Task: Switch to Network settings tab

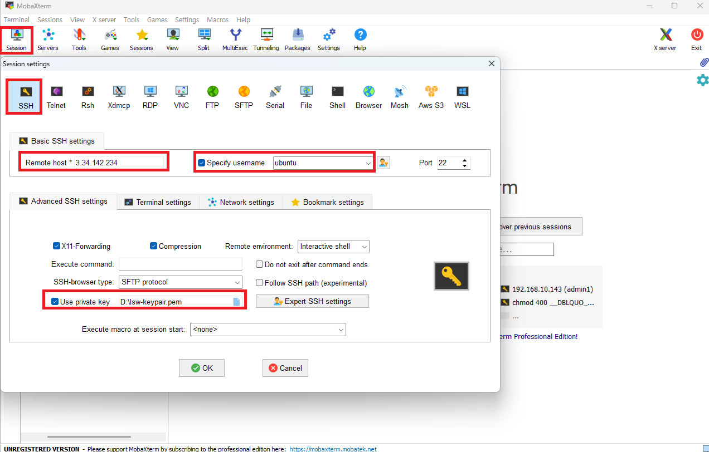Action: coord(241,202)
